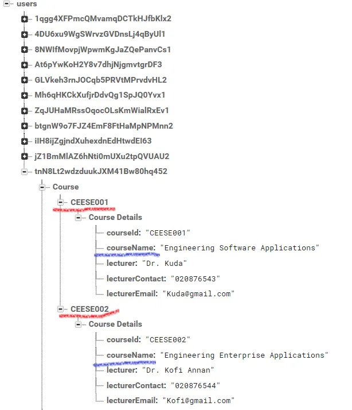Click lecturerEmail key beside Kofi@gmail.com
This screenshot has height=410, width=352.
point(132,400)
